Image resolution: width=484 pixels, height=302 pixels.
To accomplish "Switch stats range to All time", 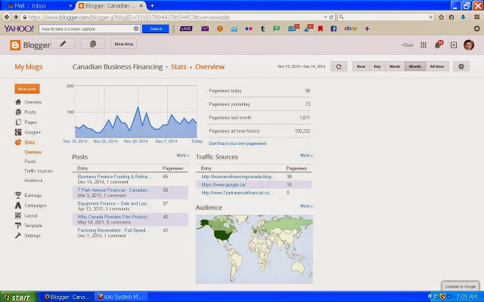I will 437,66.
